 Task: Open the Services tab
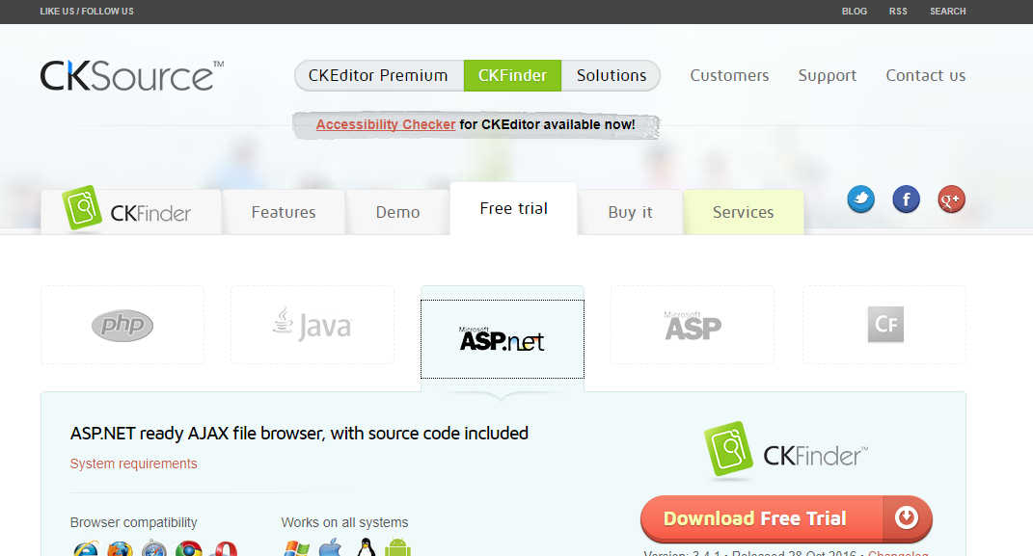coord(743,212)
